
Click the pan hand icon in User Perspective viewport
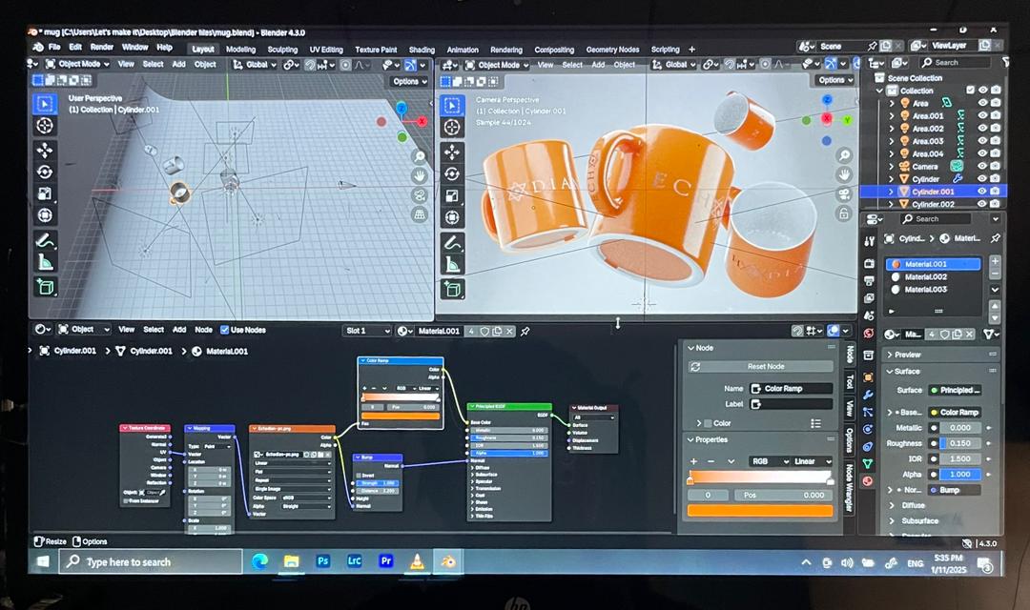[419, 175]
